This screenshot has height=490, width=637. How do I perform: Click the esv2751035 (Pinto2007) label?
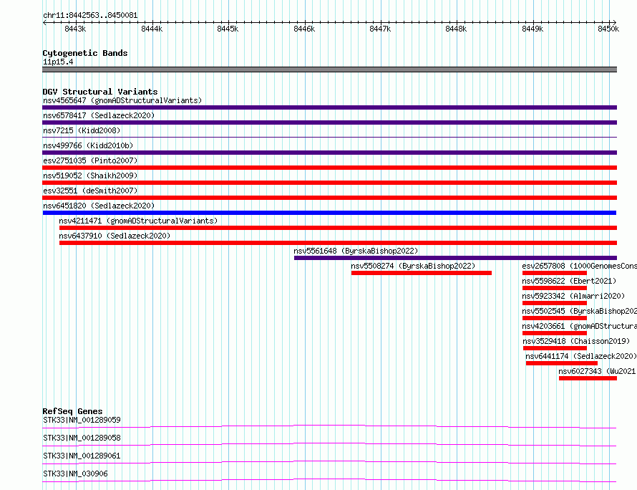(90, 160)
